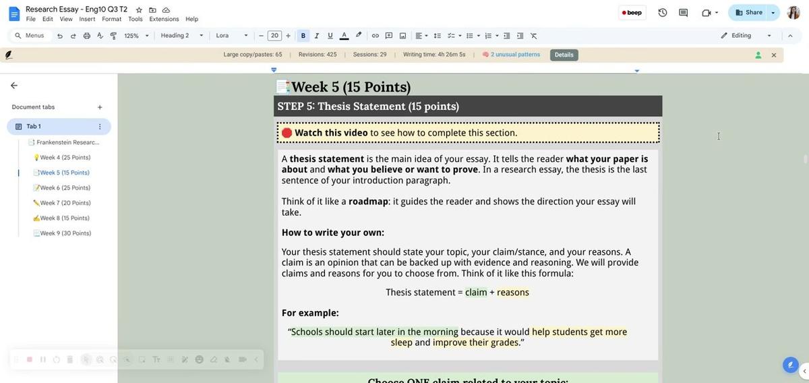Screen dimensions: 809x383
Task: Print the document
Action: point(86,36)
